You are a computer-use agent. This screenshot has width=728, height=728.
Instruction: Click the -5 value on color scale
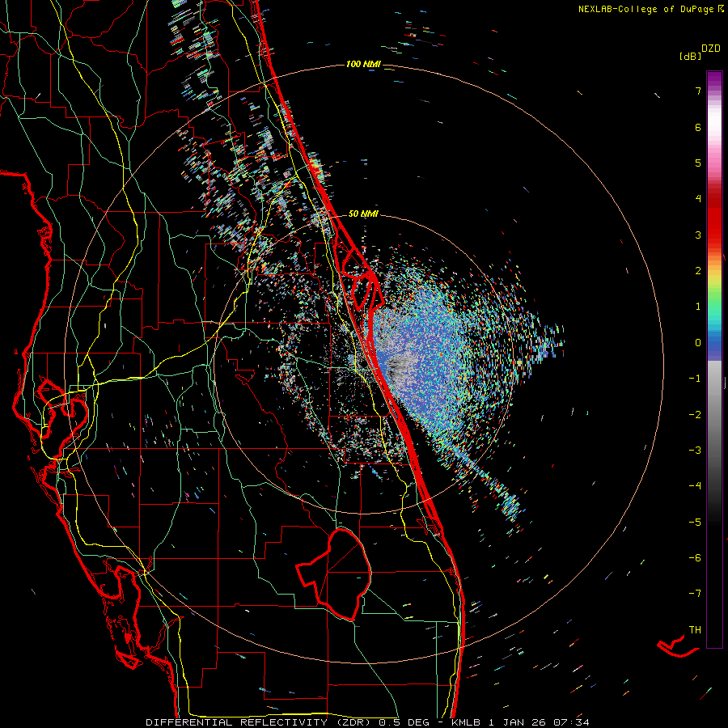point(695,523)
